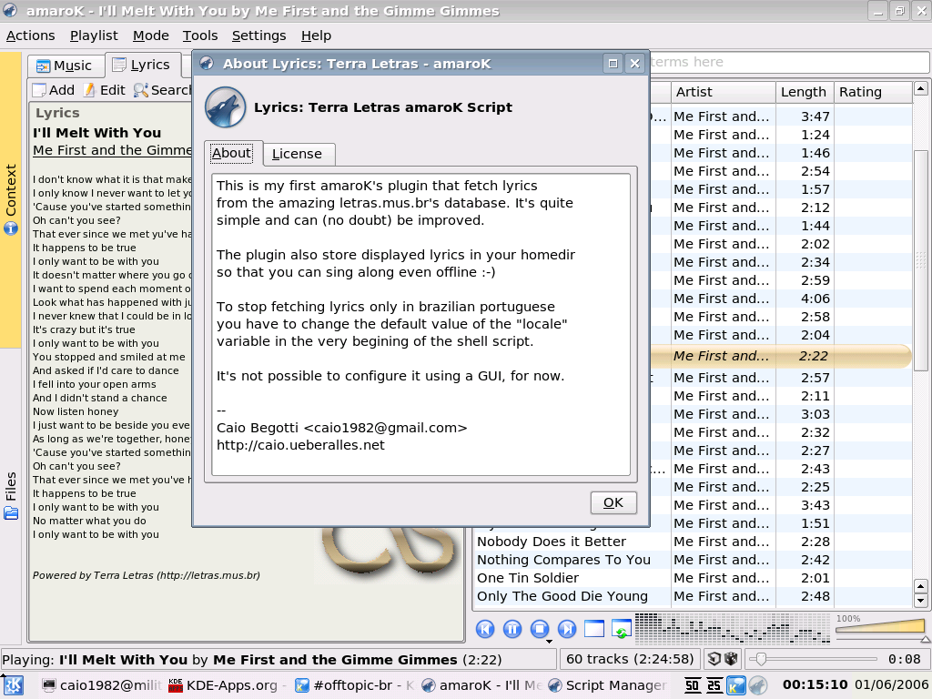Image resolution: width=932 pixels, height=699 pixels.
Task: Switch to the License tab
Action: pyautogui.click(x=298, y=154)
